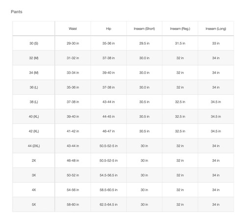The width and height of the screenshot is (245, 222).
Task: Select the 42 (XL) size label
Action: click(34, 131)
